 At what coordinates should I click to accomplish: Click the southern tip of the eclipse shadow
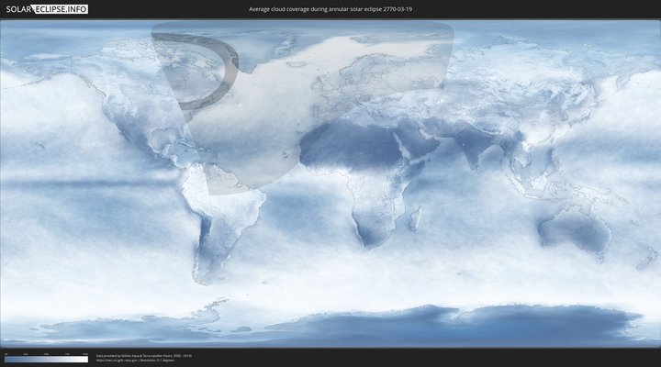(x=213, y=195)
